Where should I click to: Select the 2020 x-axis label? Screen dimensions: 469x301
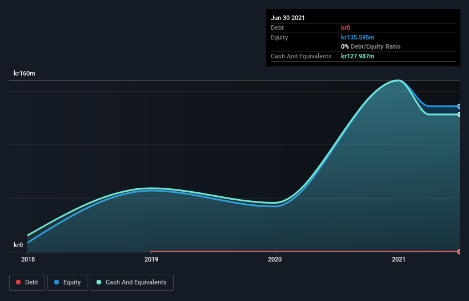[275, 259]
